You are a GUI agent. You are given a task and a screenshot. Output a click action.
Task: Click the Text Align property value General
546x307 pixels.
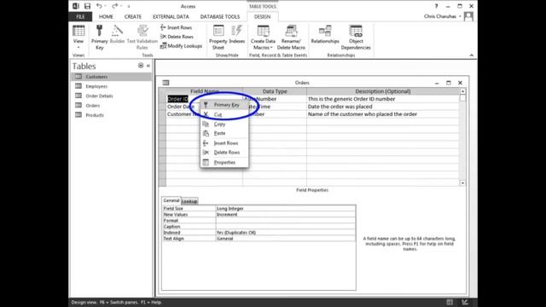pyautogui.click(x=286, y=239)
